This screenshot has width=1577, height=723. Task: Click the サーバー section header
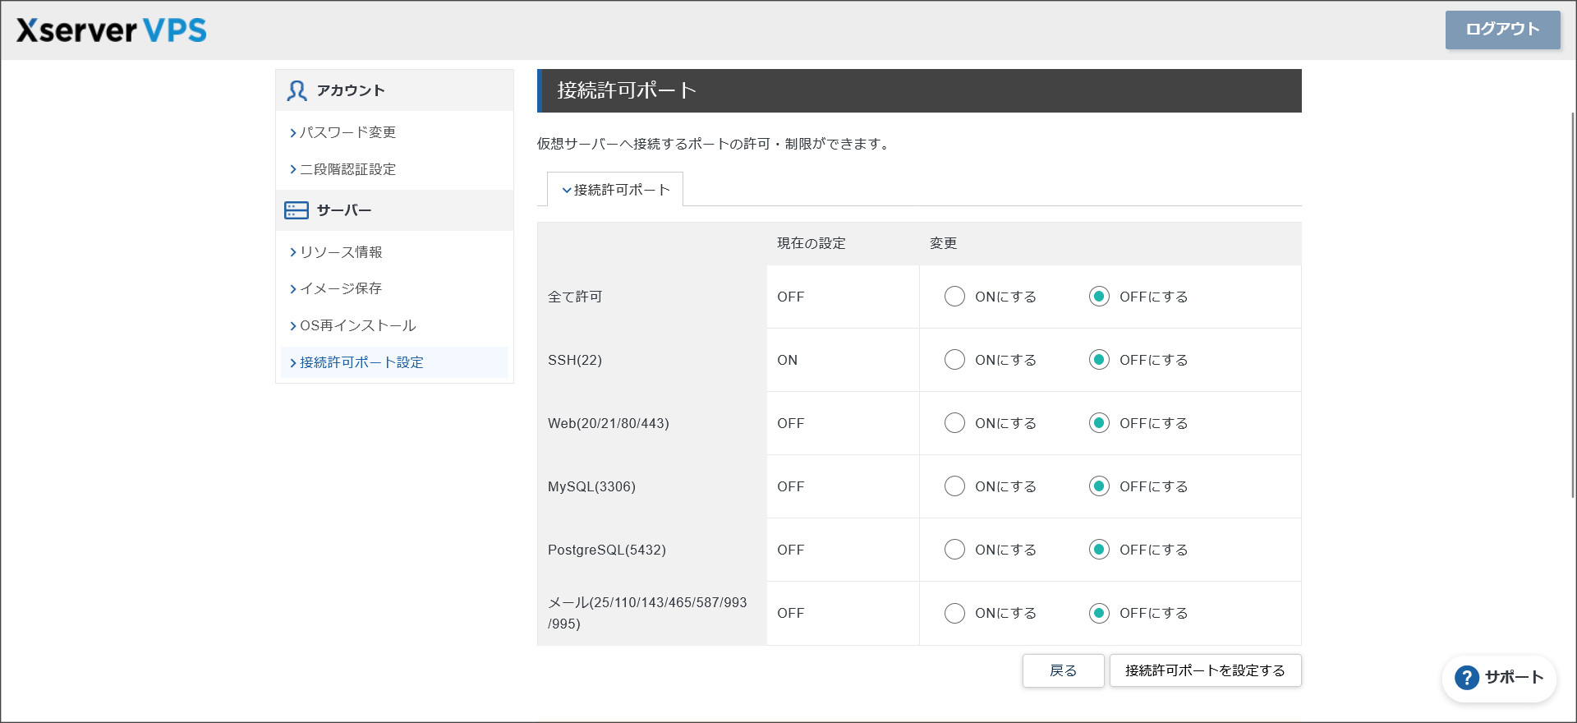pyautogui.click(x=394, y=210)
